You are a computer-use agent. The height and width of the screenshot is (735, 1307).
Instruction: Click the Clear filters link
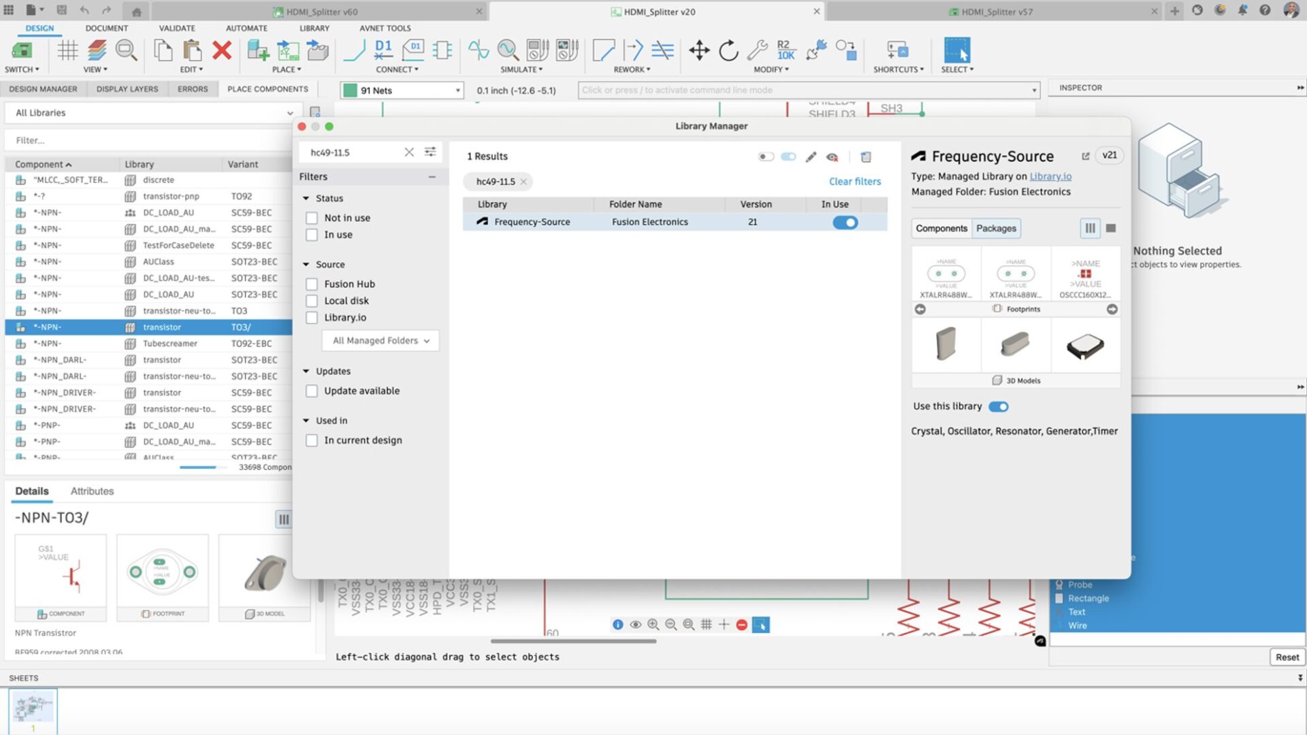pyautogui.click(x=854, y=182)
